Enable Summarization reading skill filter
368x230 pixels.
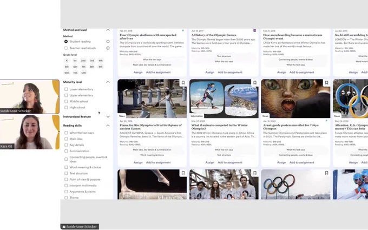(x=66, y=151)
